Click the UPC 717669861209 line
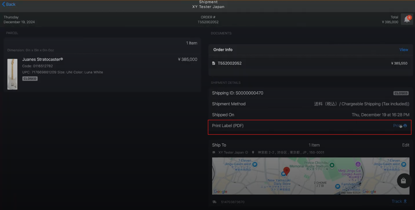 click(x=62, y=72)
